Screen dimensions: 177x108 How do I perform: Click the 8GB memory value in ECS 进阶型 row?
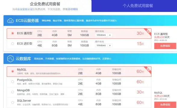point(54,46)
